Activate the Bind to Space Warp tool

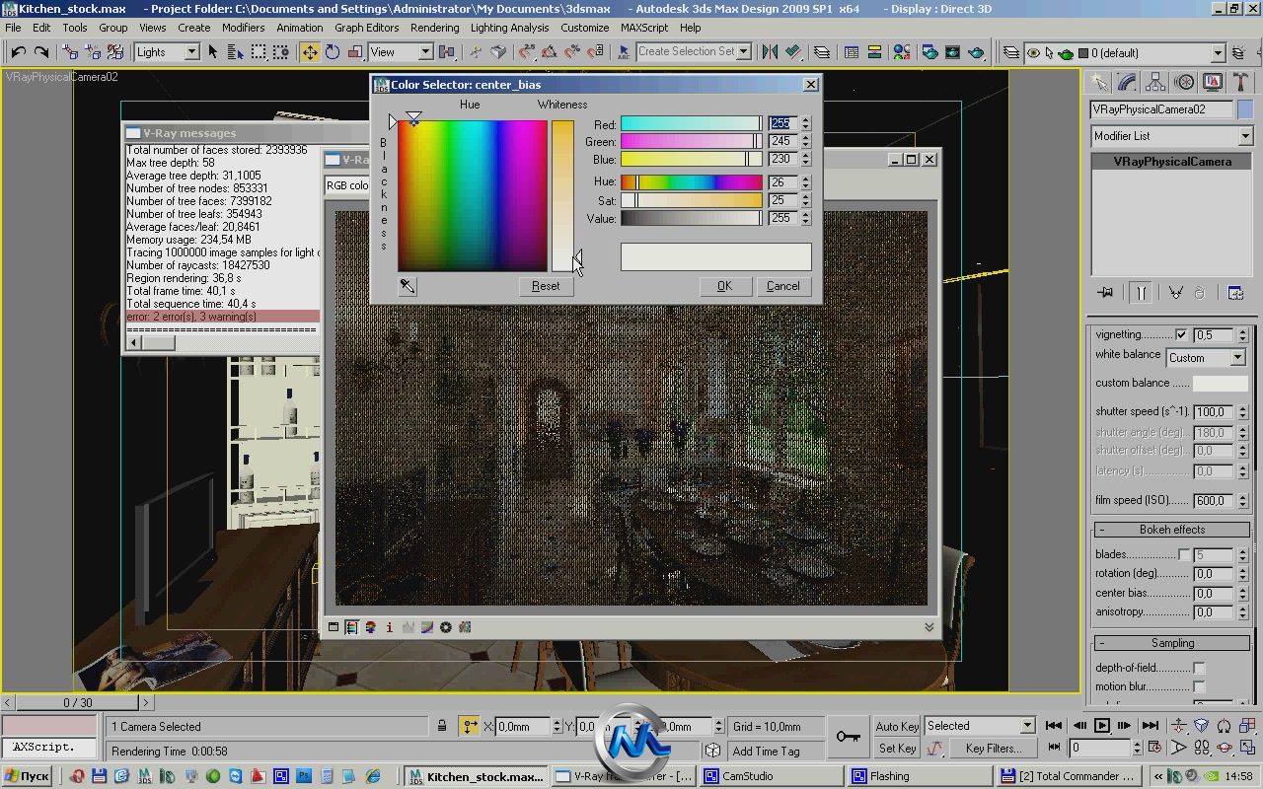(115, 52)
